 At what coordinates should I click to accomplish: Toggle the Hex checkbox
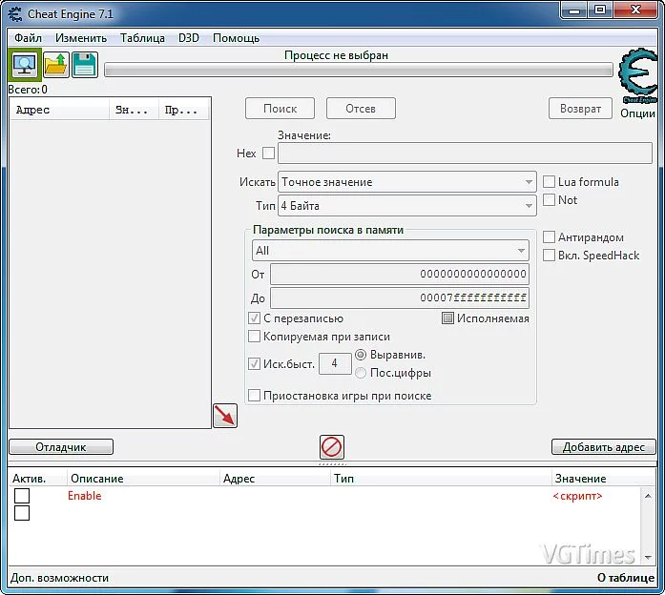(x=268, y=153)
